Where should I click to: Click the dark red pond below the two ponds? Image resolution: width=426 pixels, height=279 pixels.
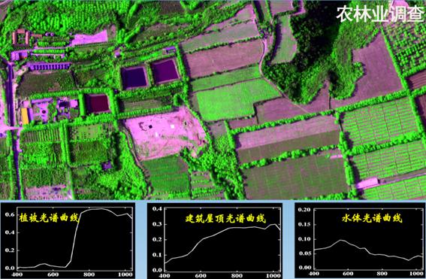tap(98, 103)
